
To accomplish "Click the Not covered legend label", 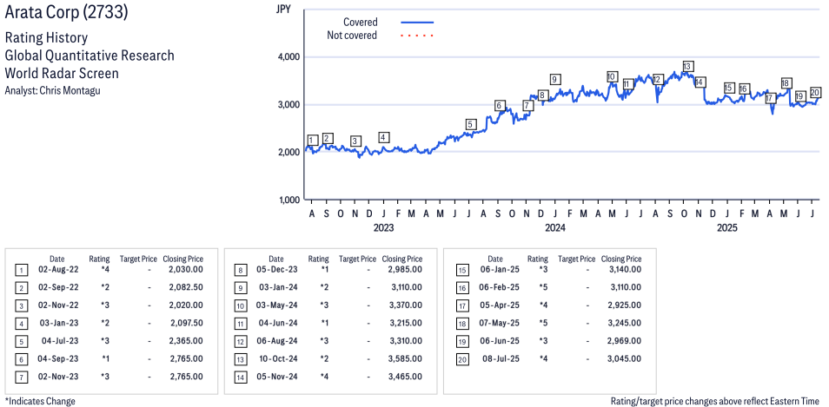I will (352, 36).
